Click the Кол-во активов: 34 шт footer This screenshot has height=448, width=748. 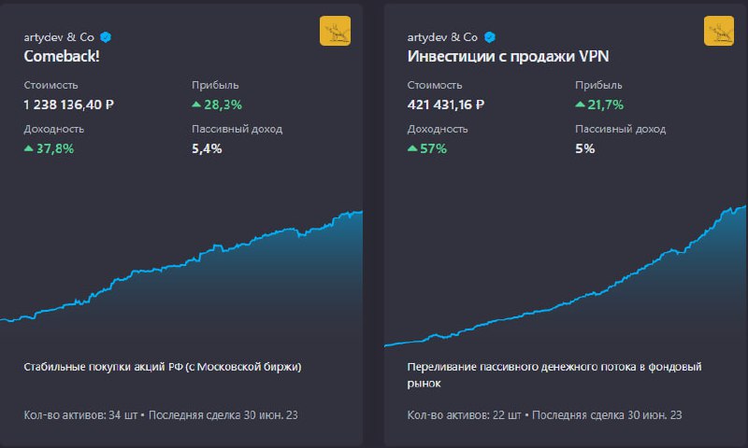pyautogui.click(x=81, y=414)
